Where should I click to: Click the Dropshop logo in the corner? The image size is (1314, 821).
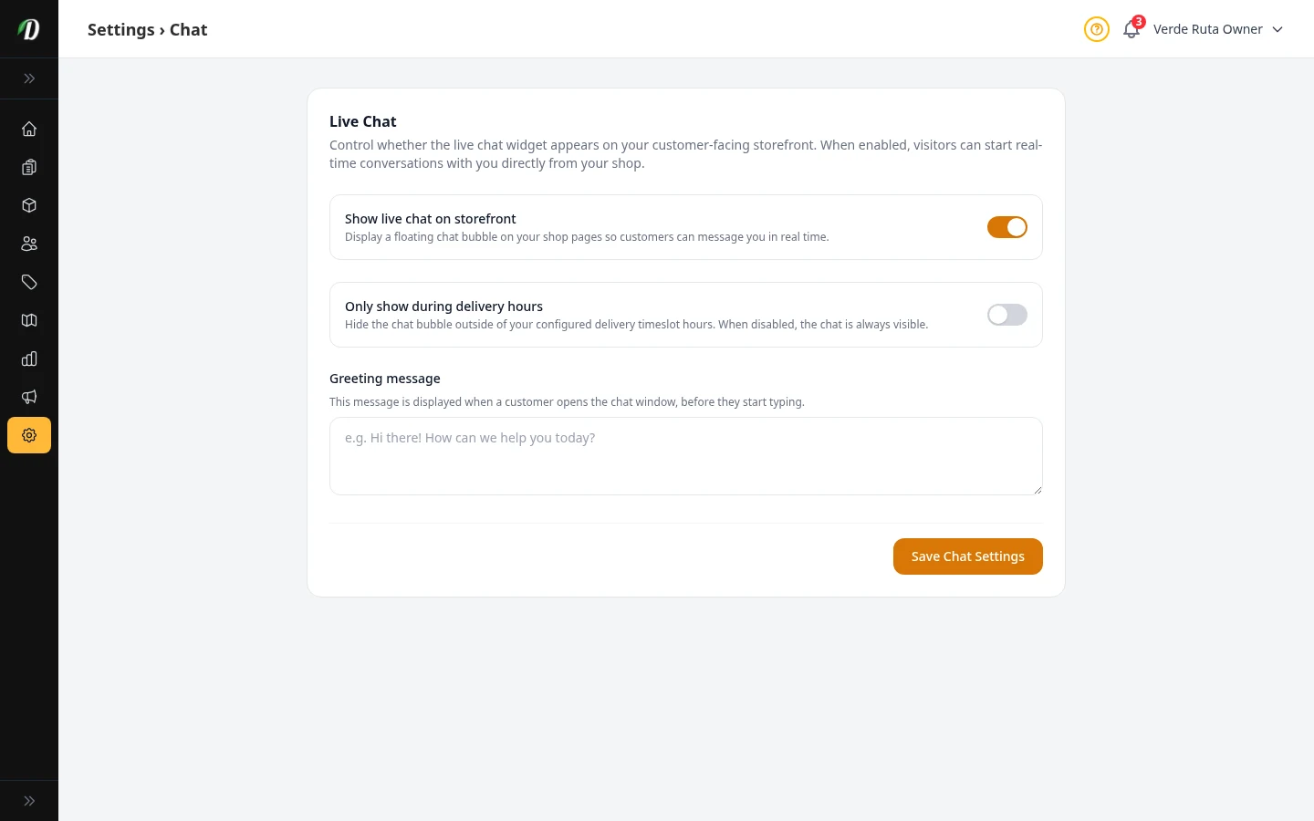(29, 29)
